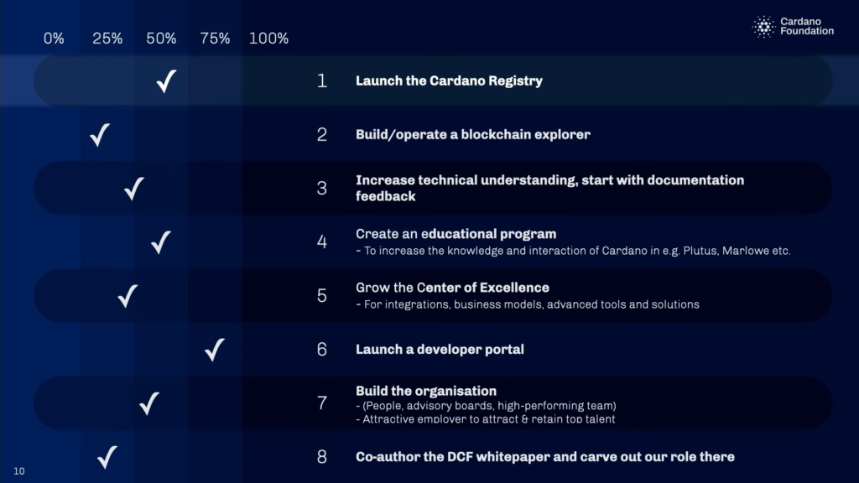Click the Launch a developer portal title
Viewport: 859px width, 483px height.
(440, 349)
